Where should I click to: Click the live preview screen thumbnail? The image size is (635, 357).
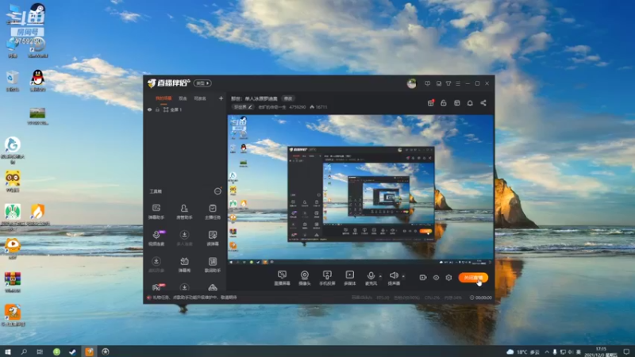tap(361, 190)
